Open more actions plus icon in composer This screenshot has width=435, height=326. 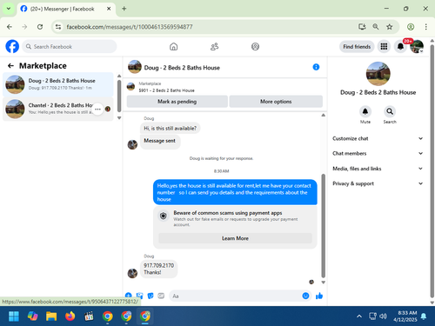(128, 296)
